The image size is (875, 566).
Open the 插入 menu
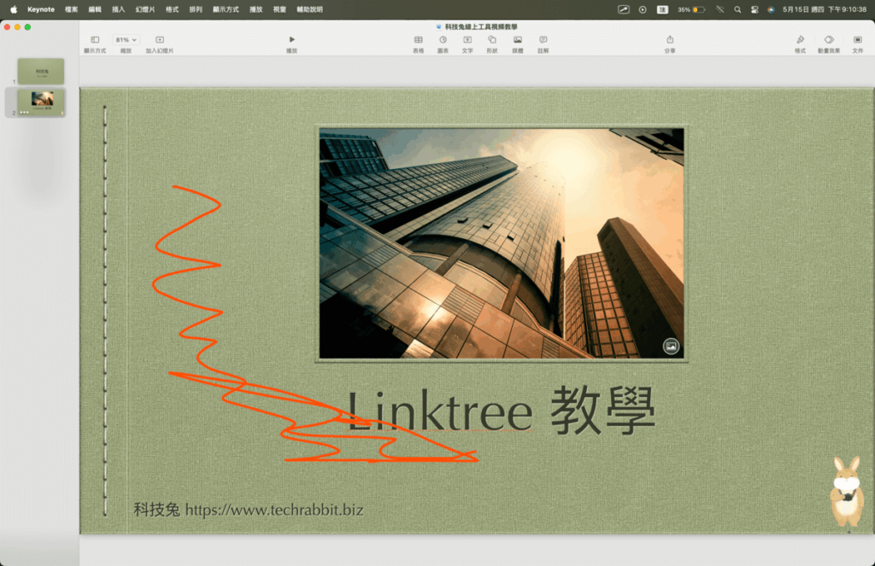click(x=118, y=9)
